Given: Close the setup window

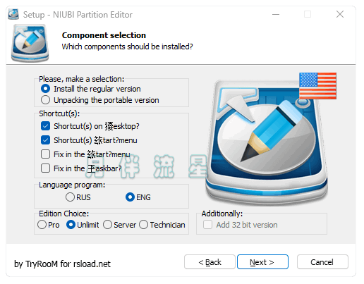Looking at the screenshot, I should [x=340, y=14].
